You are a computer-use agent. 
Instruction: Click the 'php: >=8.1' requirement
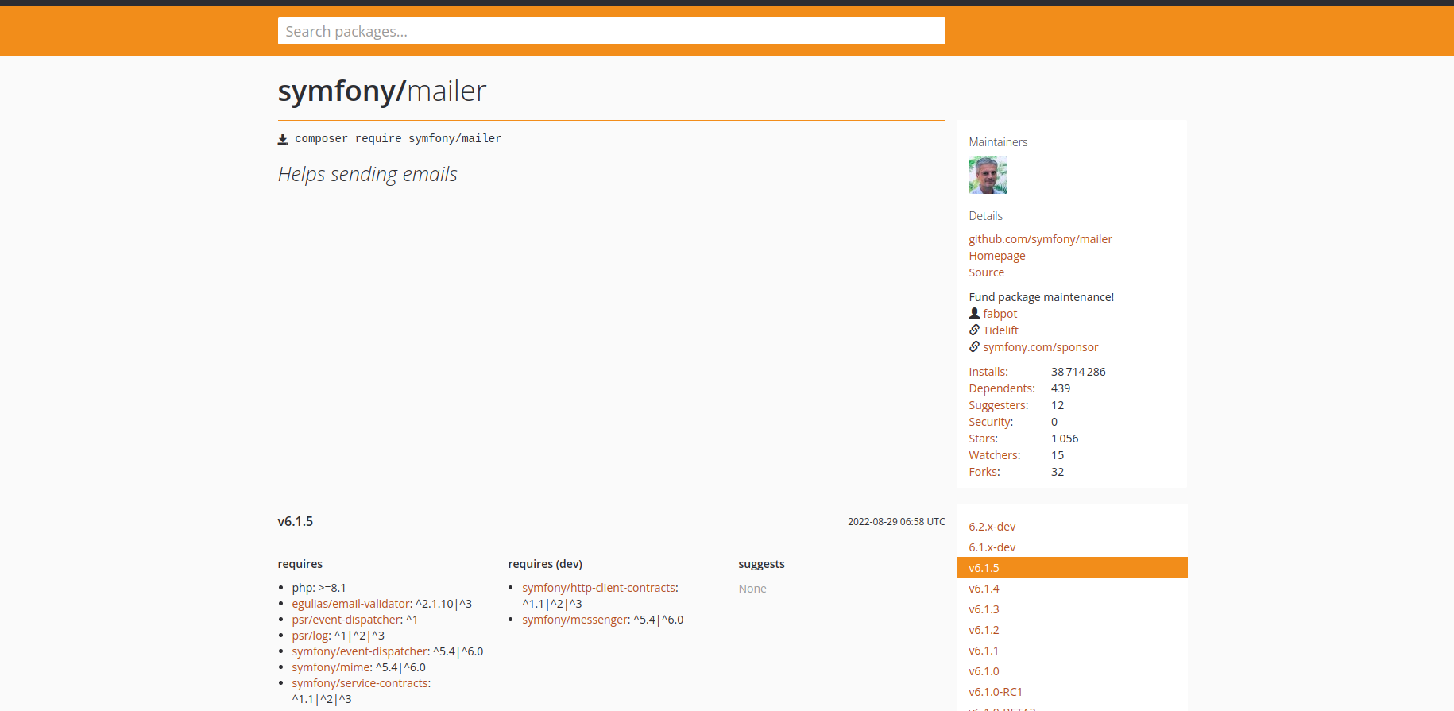(x=319, y=588)
